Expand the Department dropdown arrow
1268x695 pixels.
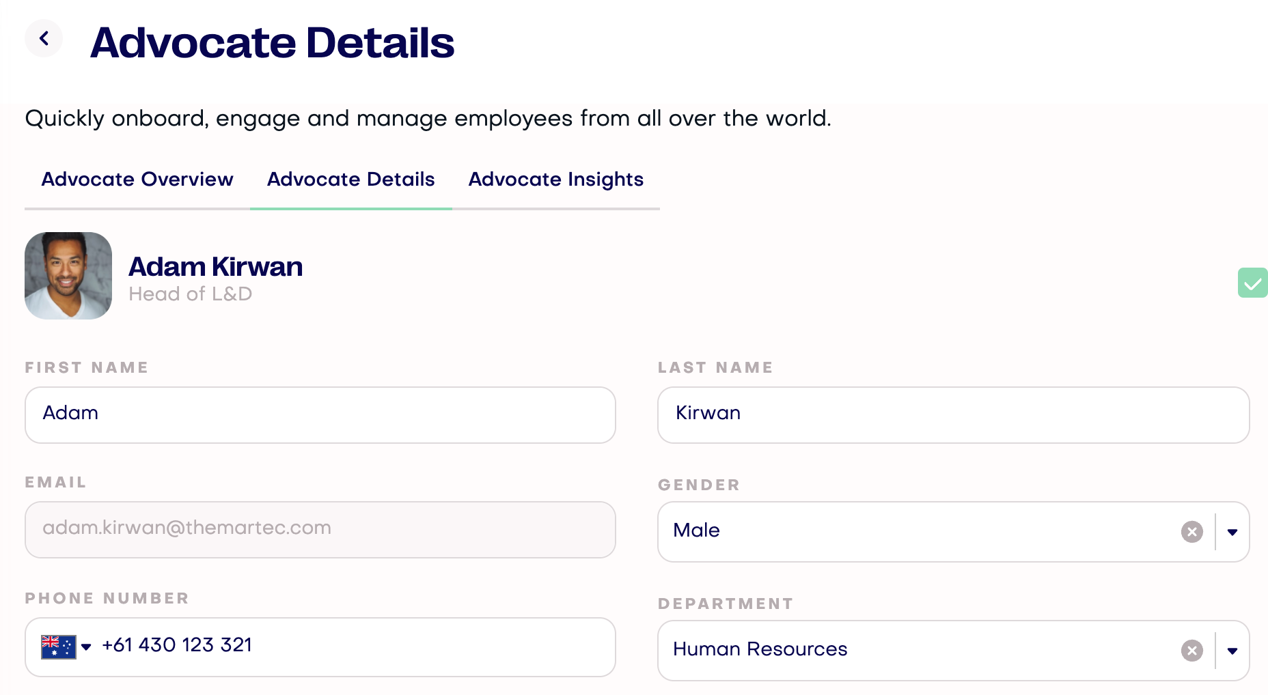click(1232, 651)
